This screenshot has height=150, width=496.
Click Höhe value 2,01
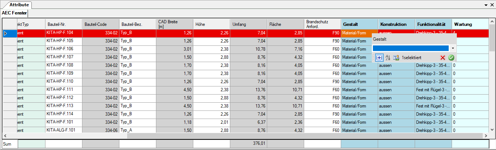click(211, 122)
